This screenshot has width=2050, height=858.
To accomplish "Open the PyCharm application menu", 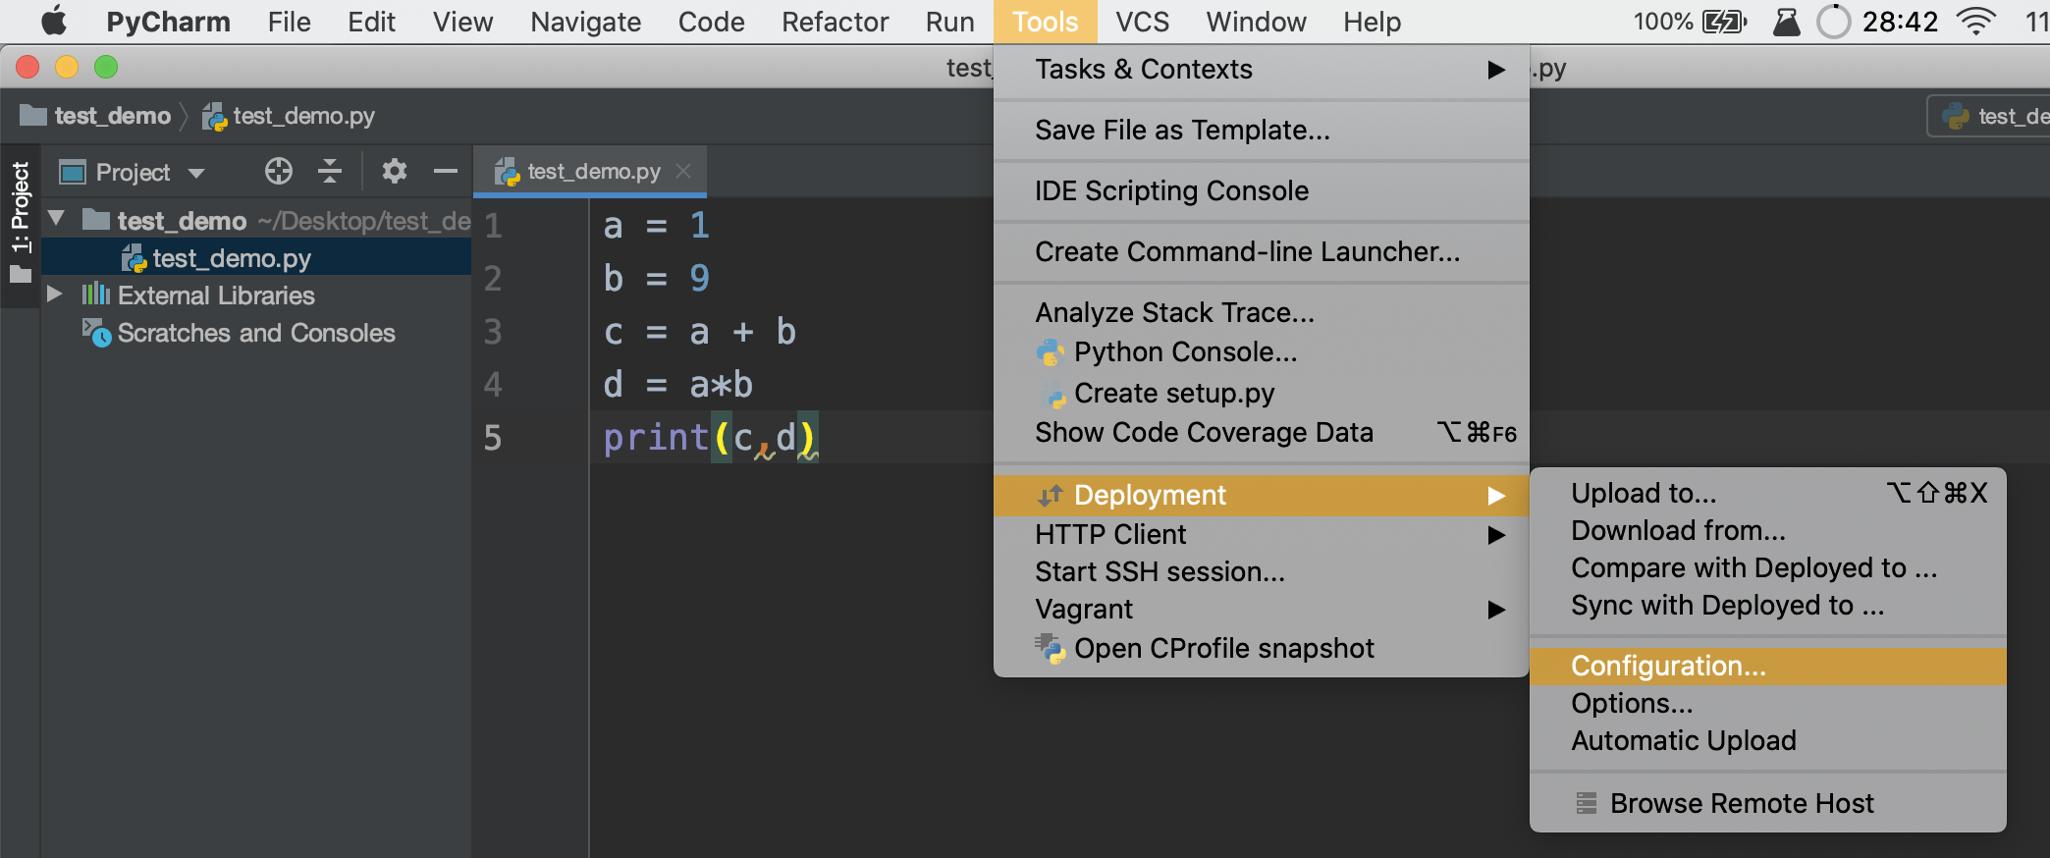I will [x=168, y=22].
